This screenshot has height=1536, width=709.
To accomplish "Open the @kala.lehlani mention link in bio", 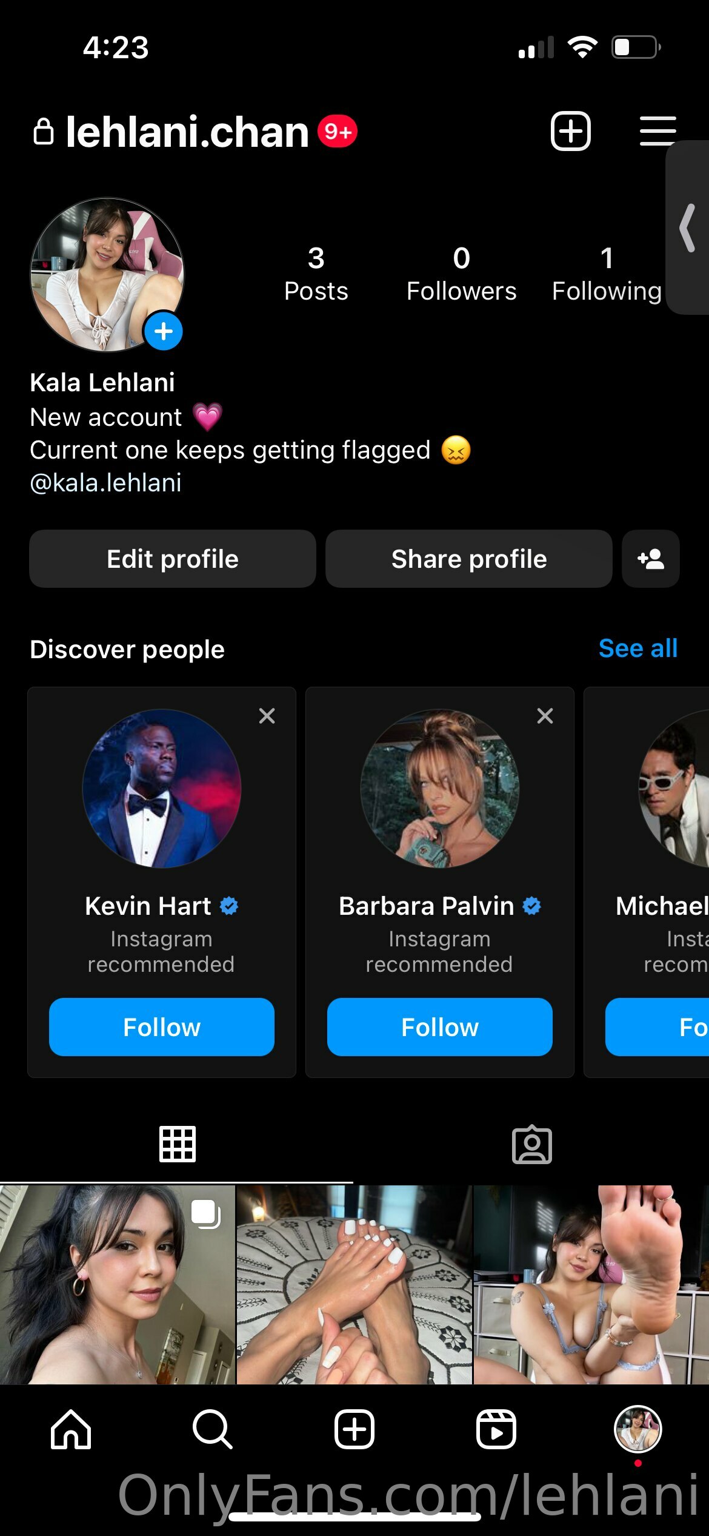I will click(x=105, y=483).
